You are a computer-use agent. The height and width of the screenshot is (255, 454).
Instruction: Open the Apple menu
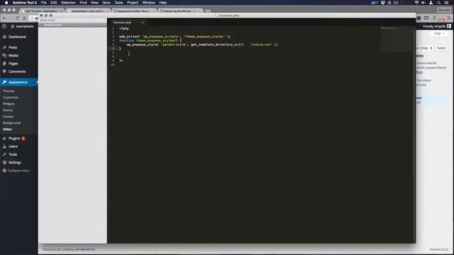click(x=6, y=3)
